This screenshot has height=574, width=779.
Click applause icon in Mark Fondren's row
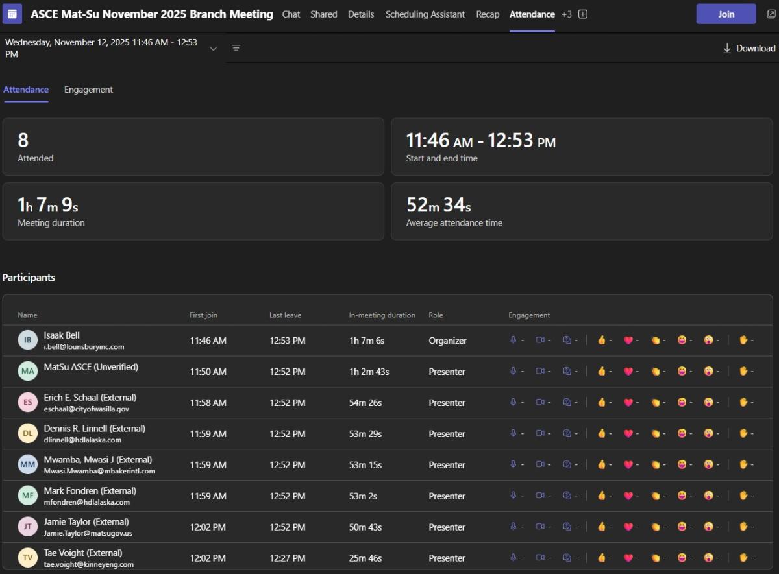pyautogui.click(x=655, y=496)
